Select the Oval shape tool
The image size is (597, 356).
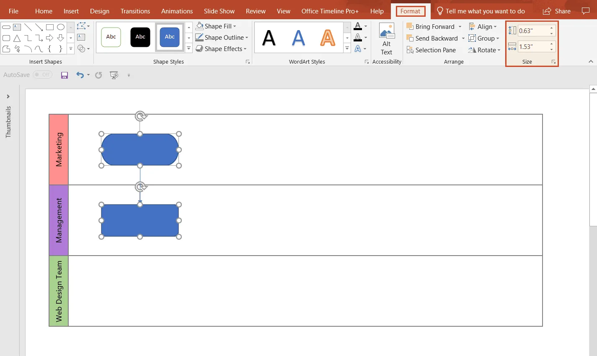61,26
